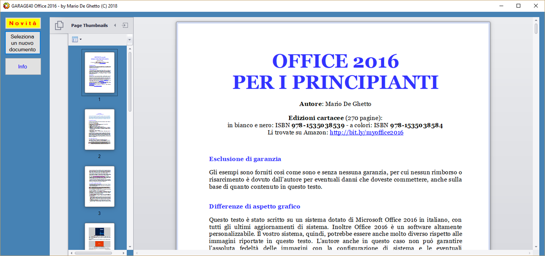Select page 3 thumbnail
545x256 pixels.
coord(100,186)
